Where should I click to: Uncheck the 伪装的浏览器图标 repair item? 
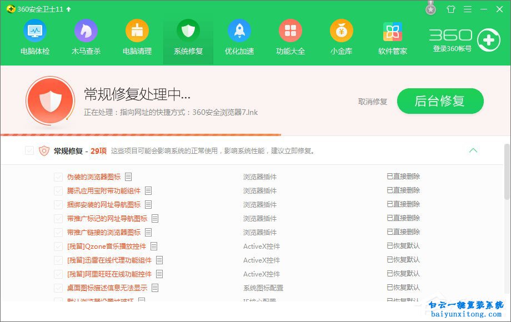[x=58, y=177]
